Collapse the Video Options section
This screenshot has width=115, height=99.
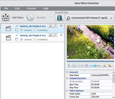point(67,91)
